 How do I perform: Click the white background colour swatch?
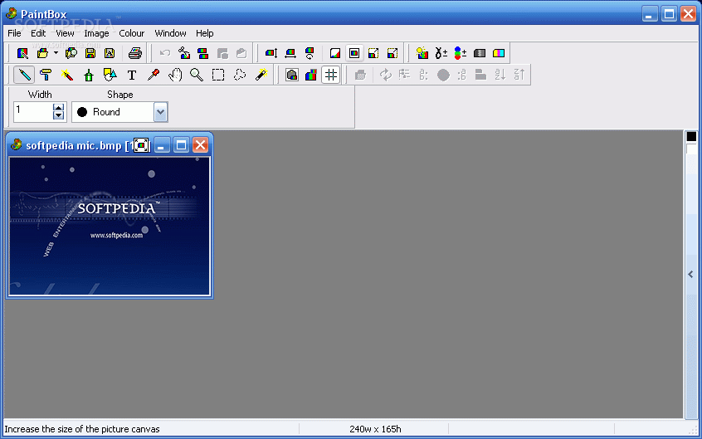coord(692,149)
